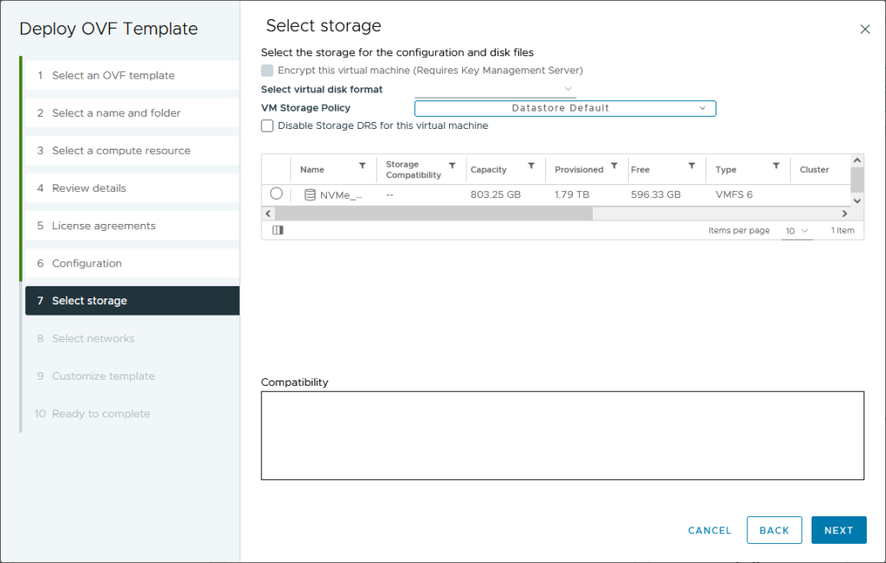The image size is (886, 563).
Task: Click the Free column header
Action: pyautogui.click(x=640, y=170)
